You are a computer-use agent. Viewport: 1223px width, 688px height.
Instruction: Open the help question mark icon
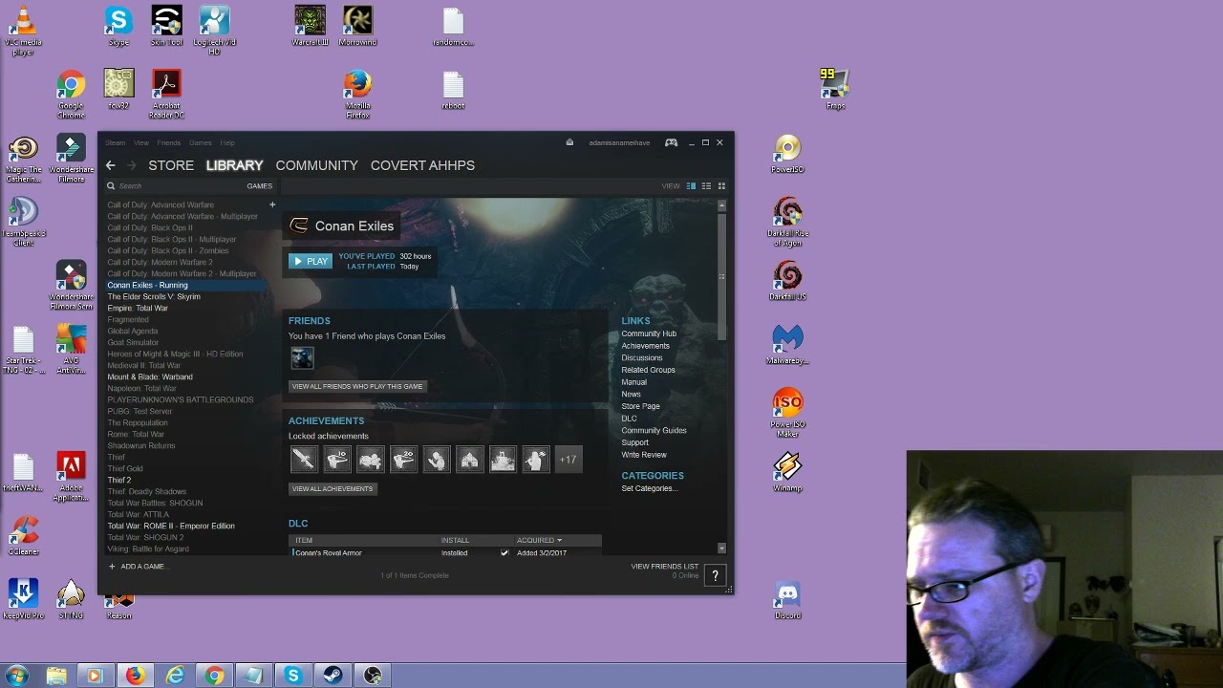pos(715,574)
